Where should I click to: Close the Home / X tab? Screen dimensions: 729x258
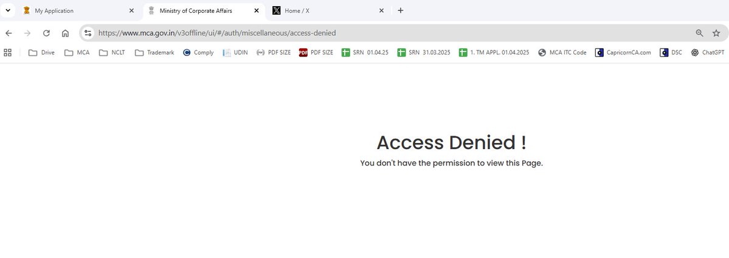pos(381,11)
